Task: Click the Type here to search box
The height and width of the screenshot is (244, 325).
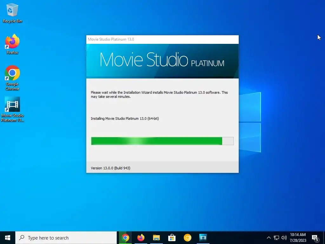Action: click(x=66, y=238)
